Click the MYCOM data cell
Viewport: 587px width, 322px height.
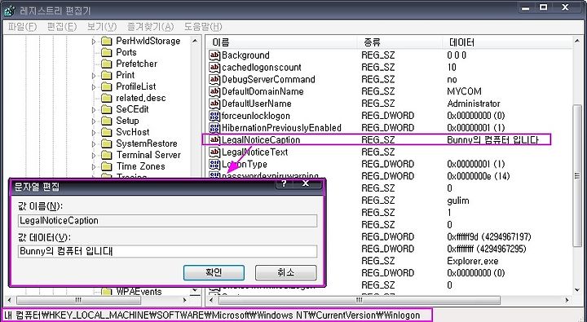464,91
